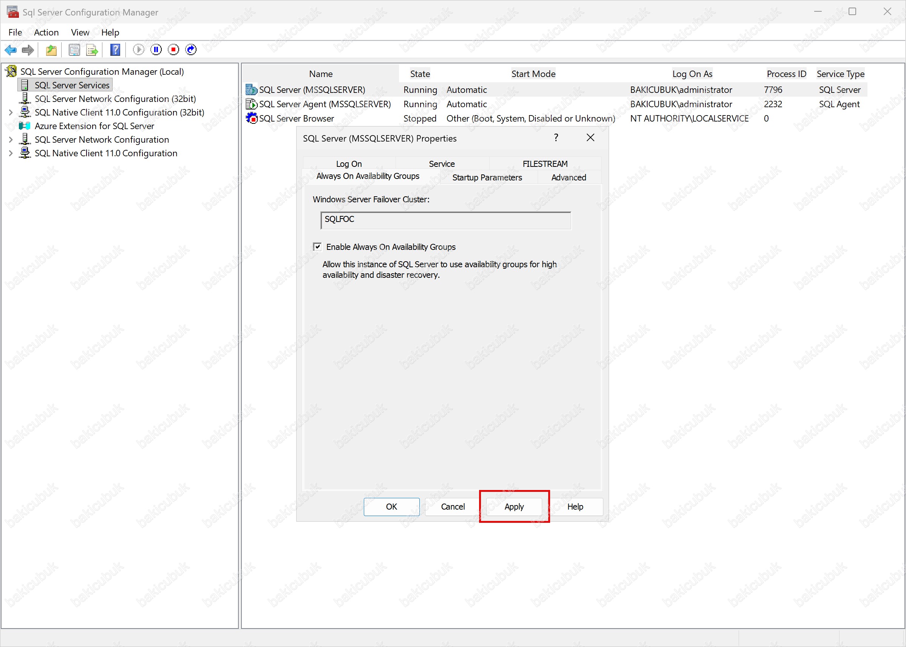906x647 pixels.
Task: Open the Action menu
Action: coord(46,32)
